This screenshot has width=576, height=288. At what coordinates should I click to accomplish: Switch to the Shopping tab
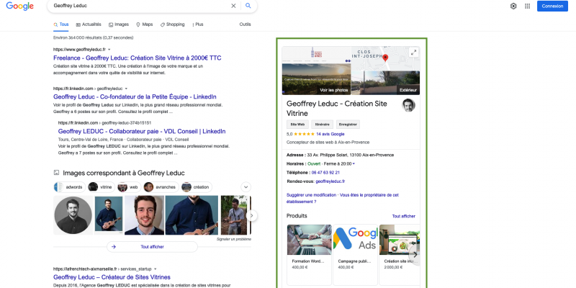(172, 24)
